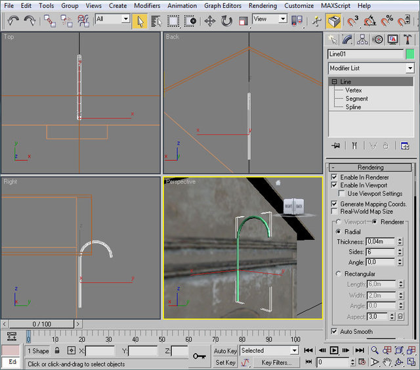Click the Thickness value input field
Image resolution: width=420 pixels, height=370 pixels.
pyautogui.click(x=379, y=242)
